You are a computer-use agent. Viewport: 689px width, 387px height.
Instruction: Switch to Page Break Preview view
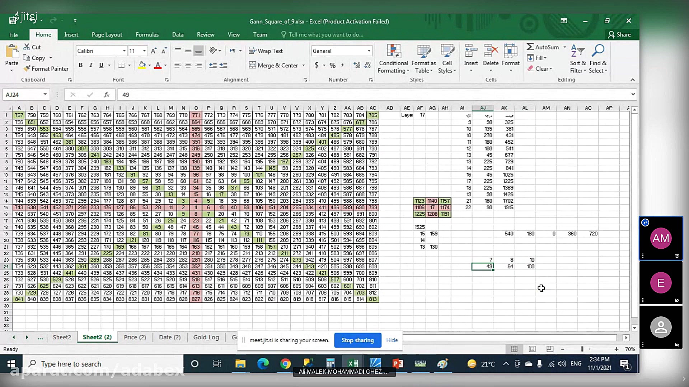pos(550,349)
